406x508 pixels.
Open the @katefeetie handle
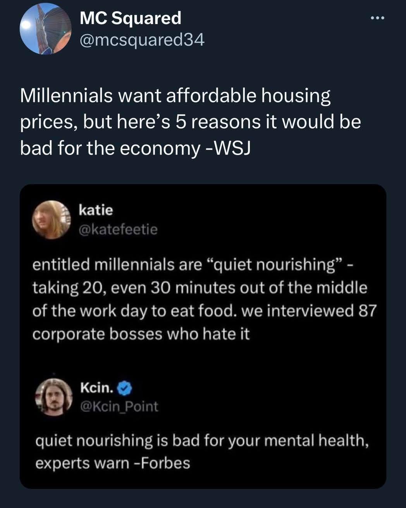pos(118,229)
